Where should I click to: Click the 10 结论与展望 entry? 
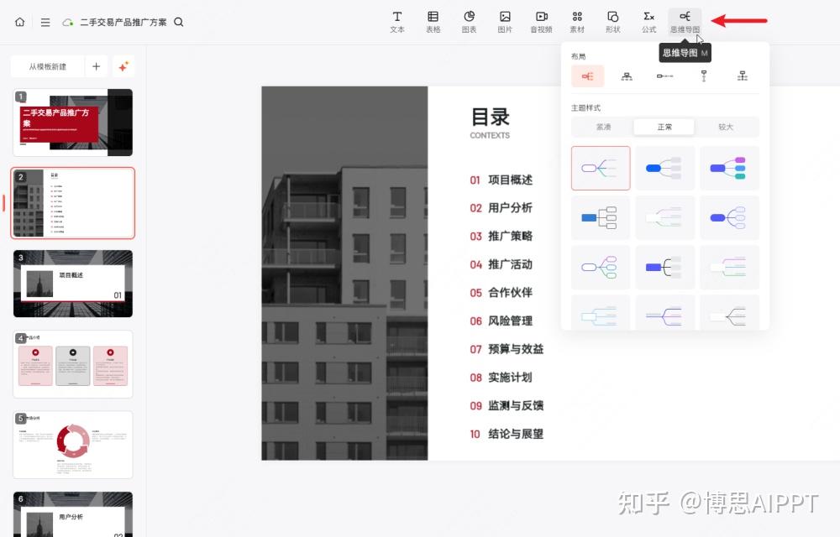click(x=507, y=434)
